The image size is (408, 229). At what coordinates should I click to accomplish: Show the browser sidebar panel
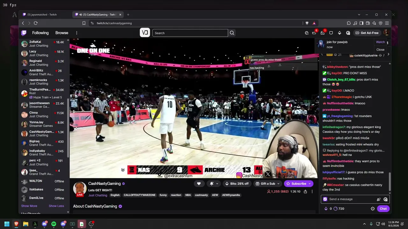[x=361, y=23]
